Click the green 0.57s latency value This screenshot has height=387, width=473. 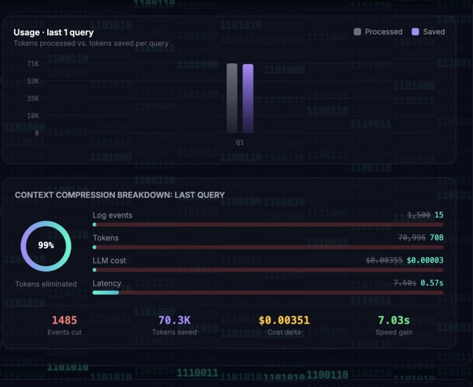click(x=432, y=283)
